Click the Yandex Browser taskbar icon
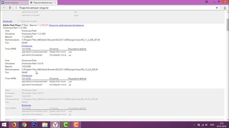The height and width of the screenshot is (128, 229). tap(55, 125)
